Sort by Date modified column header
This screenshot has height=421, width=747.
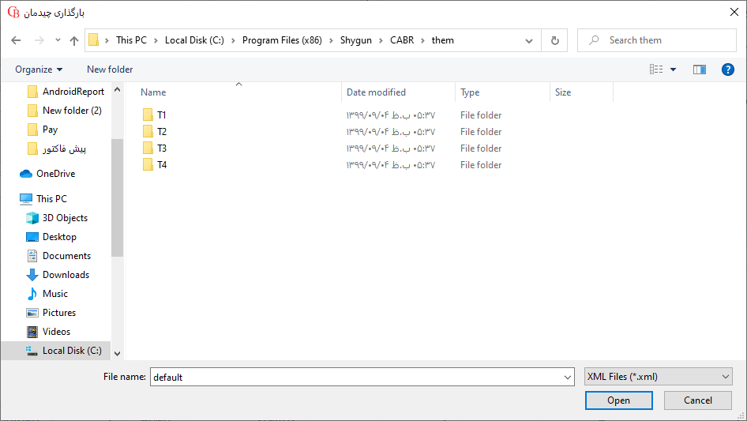pos(376,92)
